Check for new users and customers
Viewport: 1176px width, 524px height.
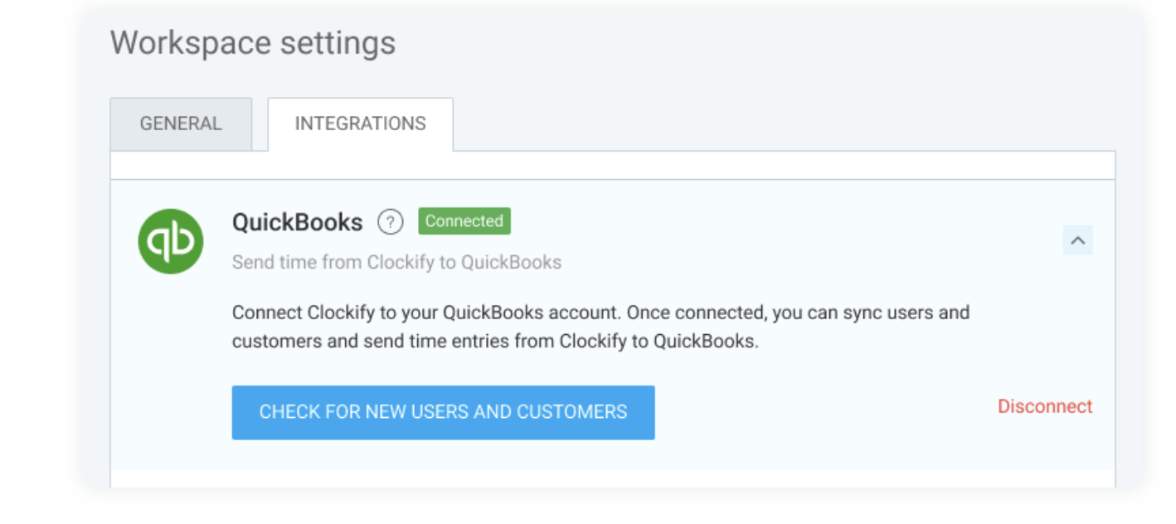pyautogui.click(x=444, y=412)
